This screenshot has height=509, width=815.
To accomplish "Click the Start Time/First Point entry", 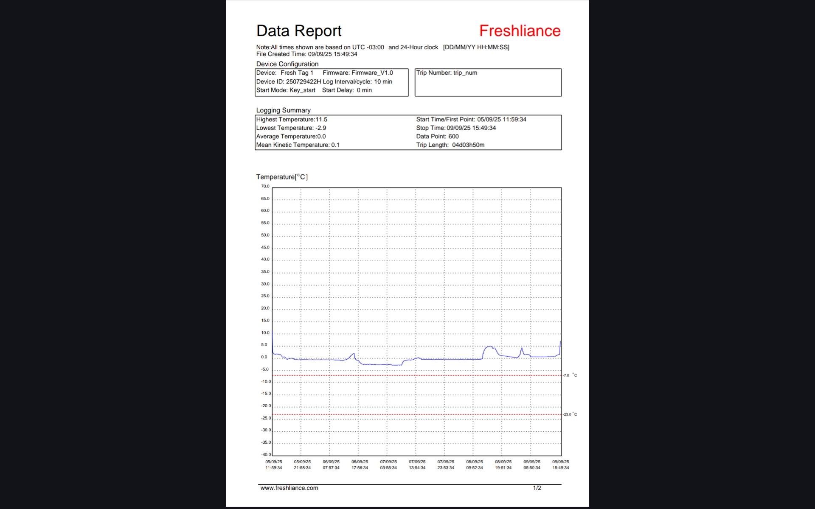I will pyautogui.click(x=471, y=120).
